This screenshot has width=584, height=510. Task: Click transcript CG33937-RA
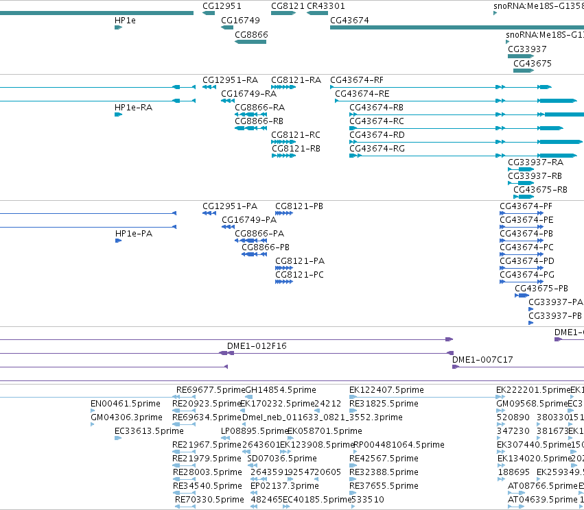(535, 162)
